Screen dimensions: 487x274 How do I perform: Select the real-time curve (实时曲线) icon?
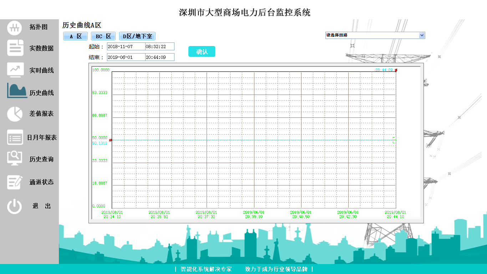[15, 70]
